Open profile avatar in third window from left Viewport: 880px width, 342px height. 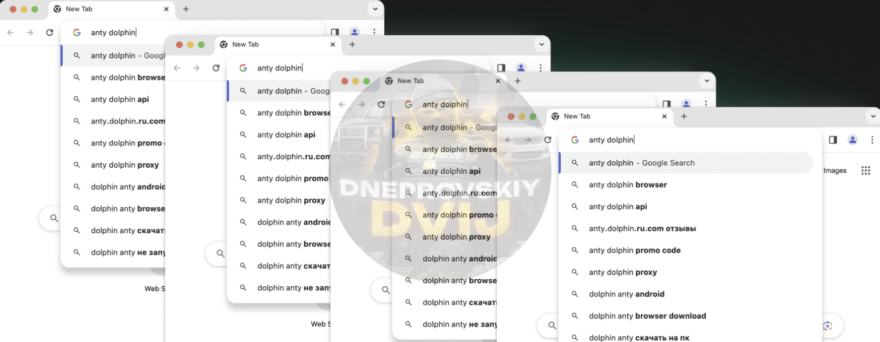686,104
